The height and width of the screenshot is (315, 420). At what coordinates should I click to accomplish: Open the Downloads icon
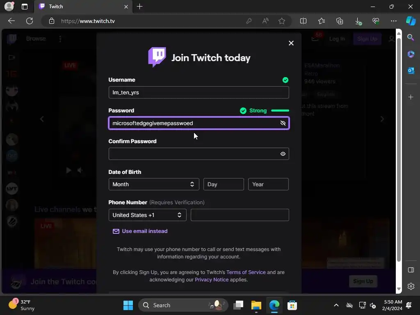[x=358, y=21]
